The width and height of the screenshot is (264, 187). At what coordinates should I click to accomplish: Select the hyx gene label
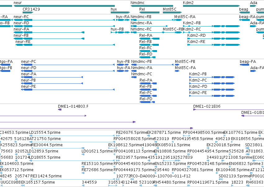tap(114, 9)
